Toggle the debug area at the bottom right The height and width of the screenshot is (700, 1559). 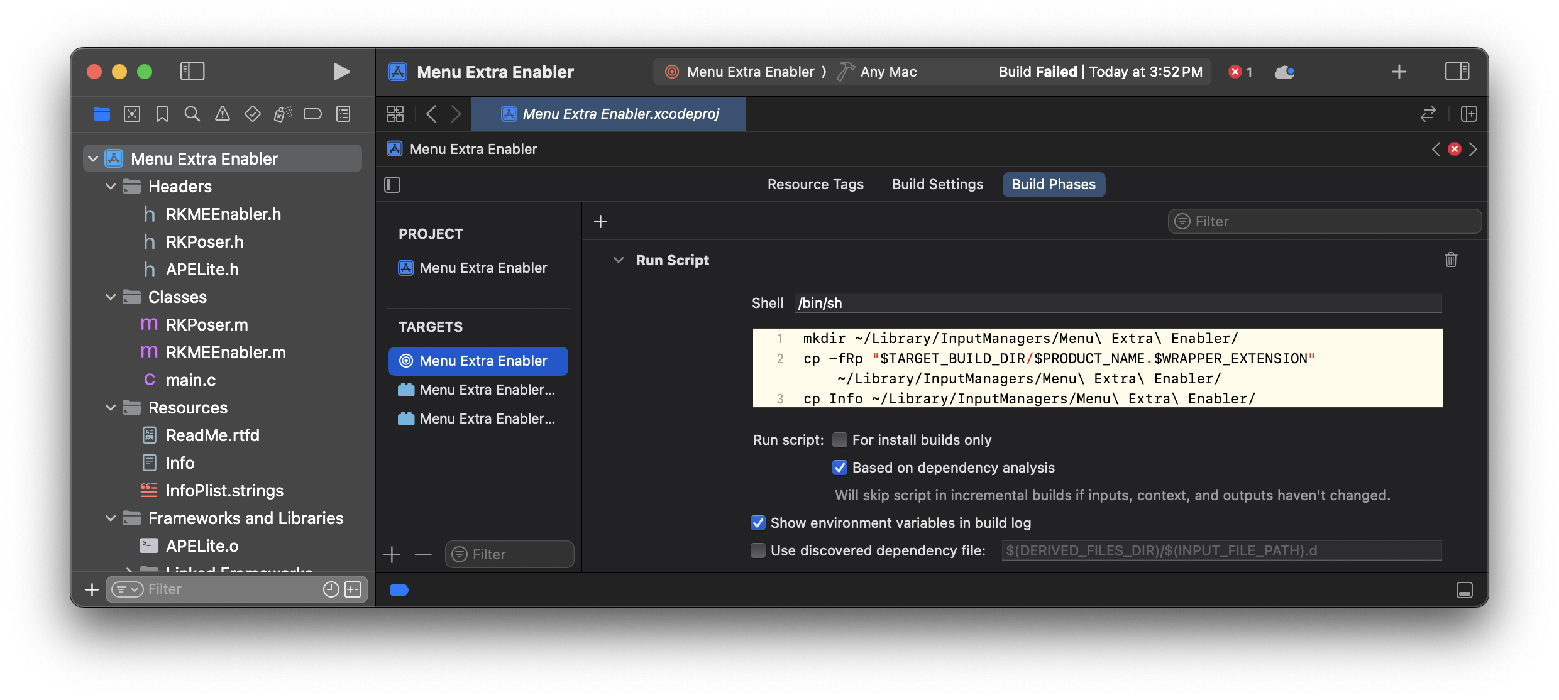point(1465,590)
